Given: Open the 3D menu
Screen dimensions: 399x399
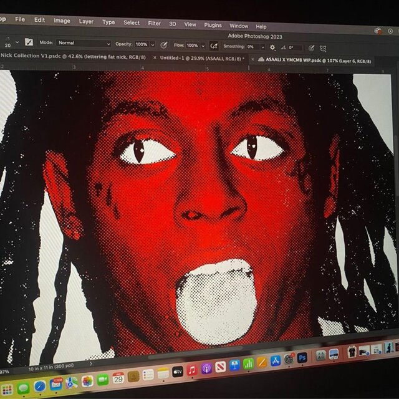Looking at the screenshot, I should click(x=173, y=24).
